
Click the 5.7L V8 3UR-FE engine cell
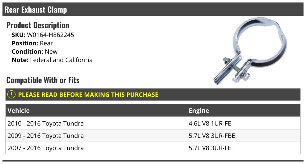210,148
